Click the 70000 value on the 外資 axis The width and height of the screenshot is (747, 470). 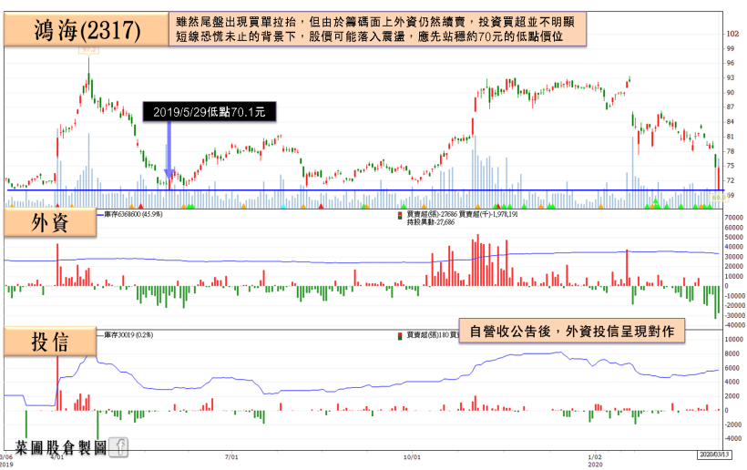coord(733,217)
